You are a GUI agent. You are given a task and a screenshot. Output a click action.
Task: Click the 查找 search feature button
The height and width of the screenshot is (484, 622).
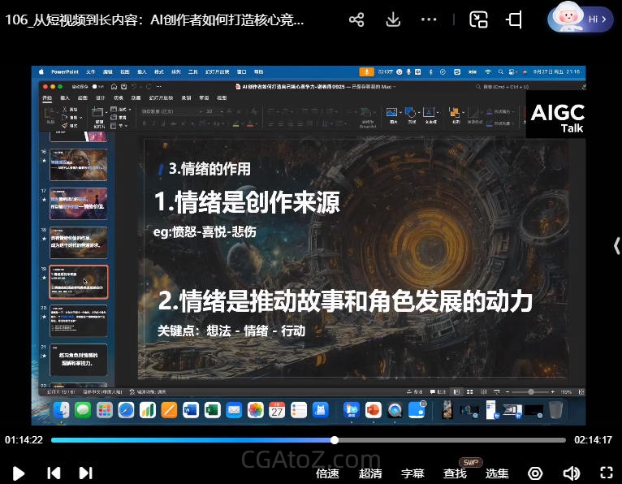[x=455, y=473]
